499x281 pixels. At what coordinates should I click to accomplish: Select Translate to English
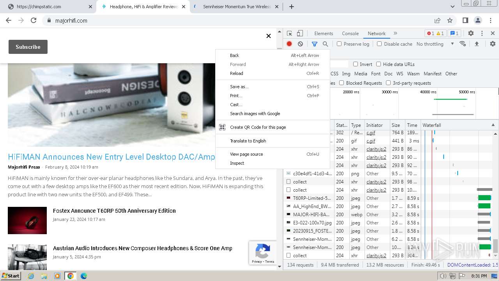coord(273,141)
